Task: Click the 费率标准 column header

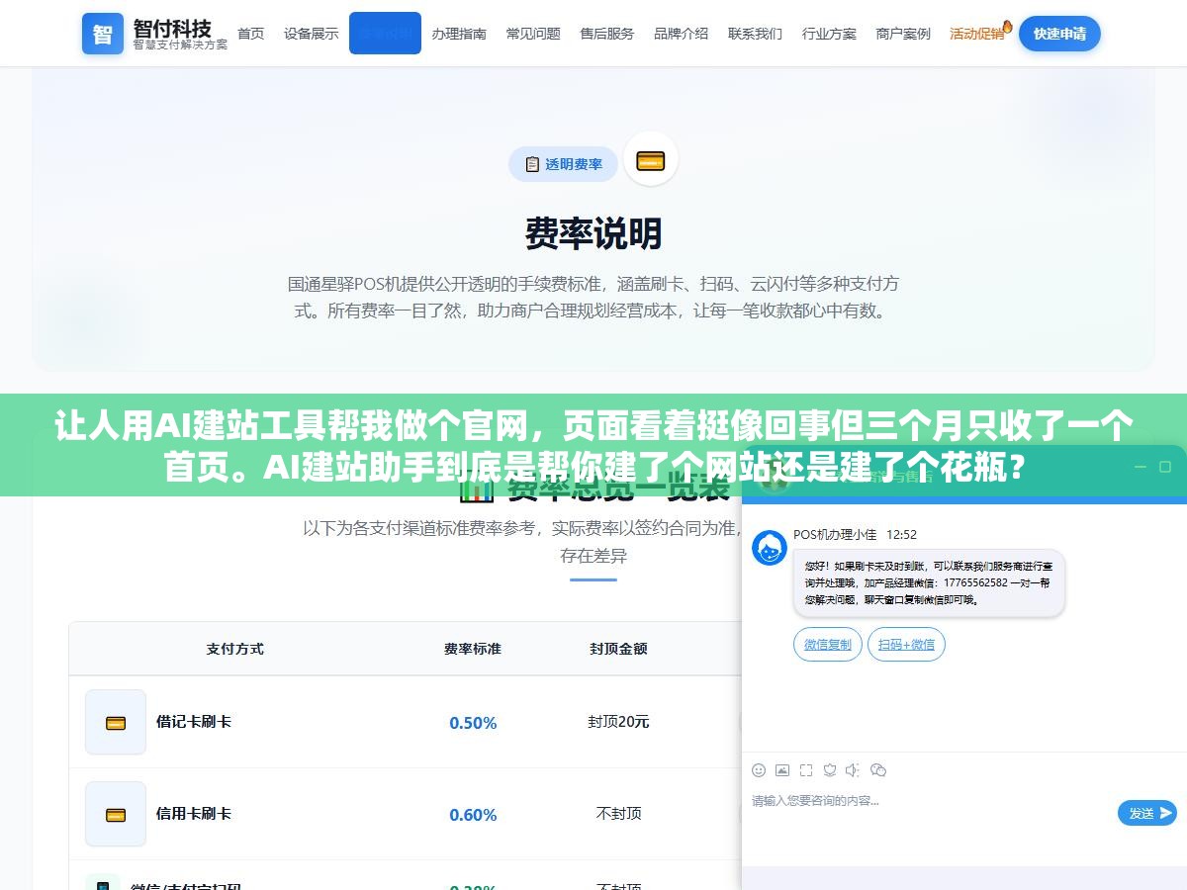Action: click(473, 649)
